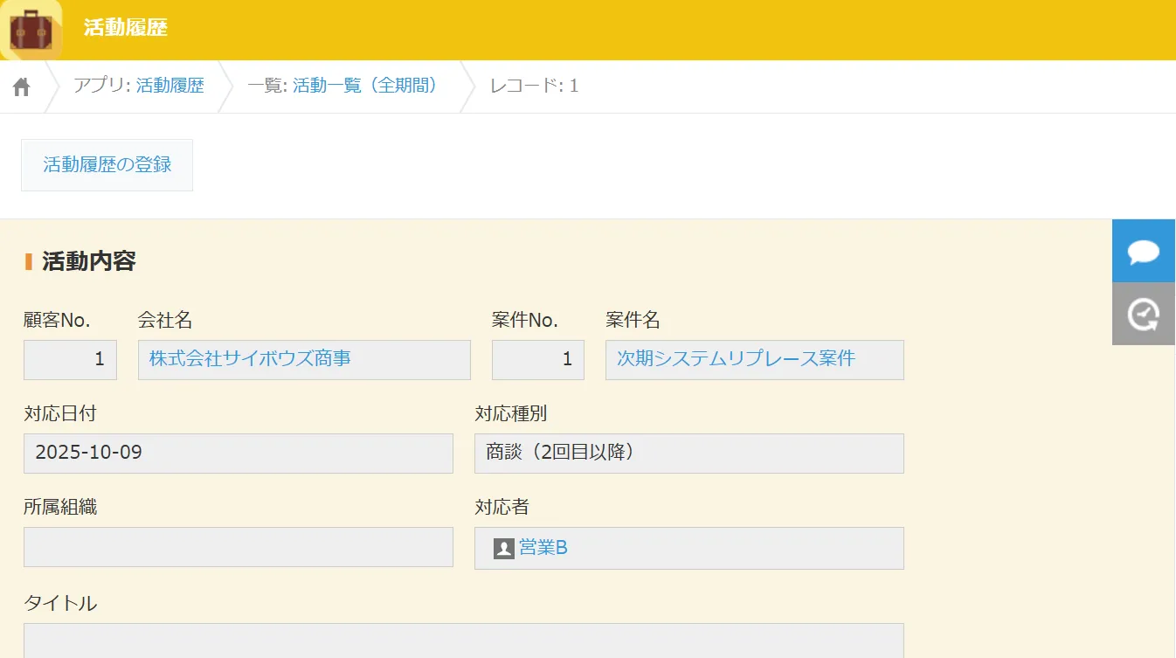Click the home icon in the breadcrumb
1176x658 pixels.
tap(21, 85)
